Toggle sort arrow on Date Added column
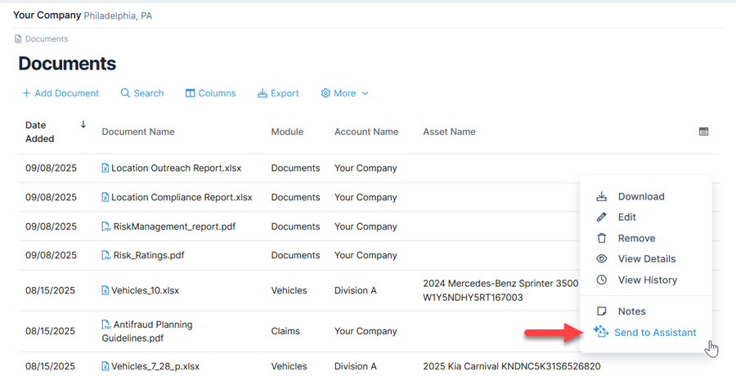The width and height of the screenshot is (736, 376). point(83,125)
